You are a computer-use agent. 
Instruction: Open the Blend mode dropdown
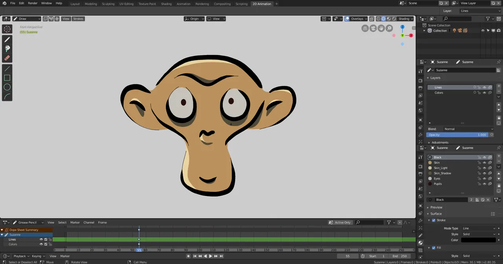coord(468,129)
